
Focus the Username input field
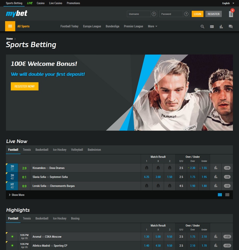click(x=139, y=14)
